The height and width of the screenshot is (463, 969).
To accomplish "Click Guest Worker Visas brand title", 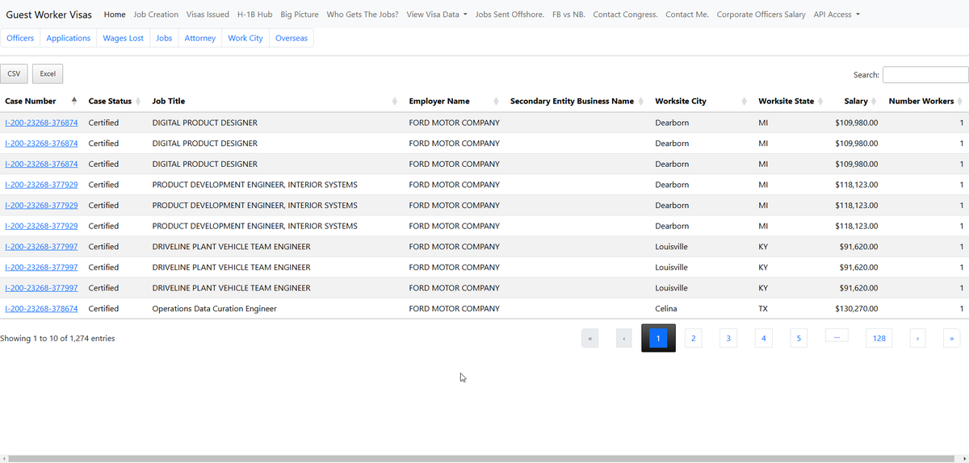I will [x=49, y=15].
